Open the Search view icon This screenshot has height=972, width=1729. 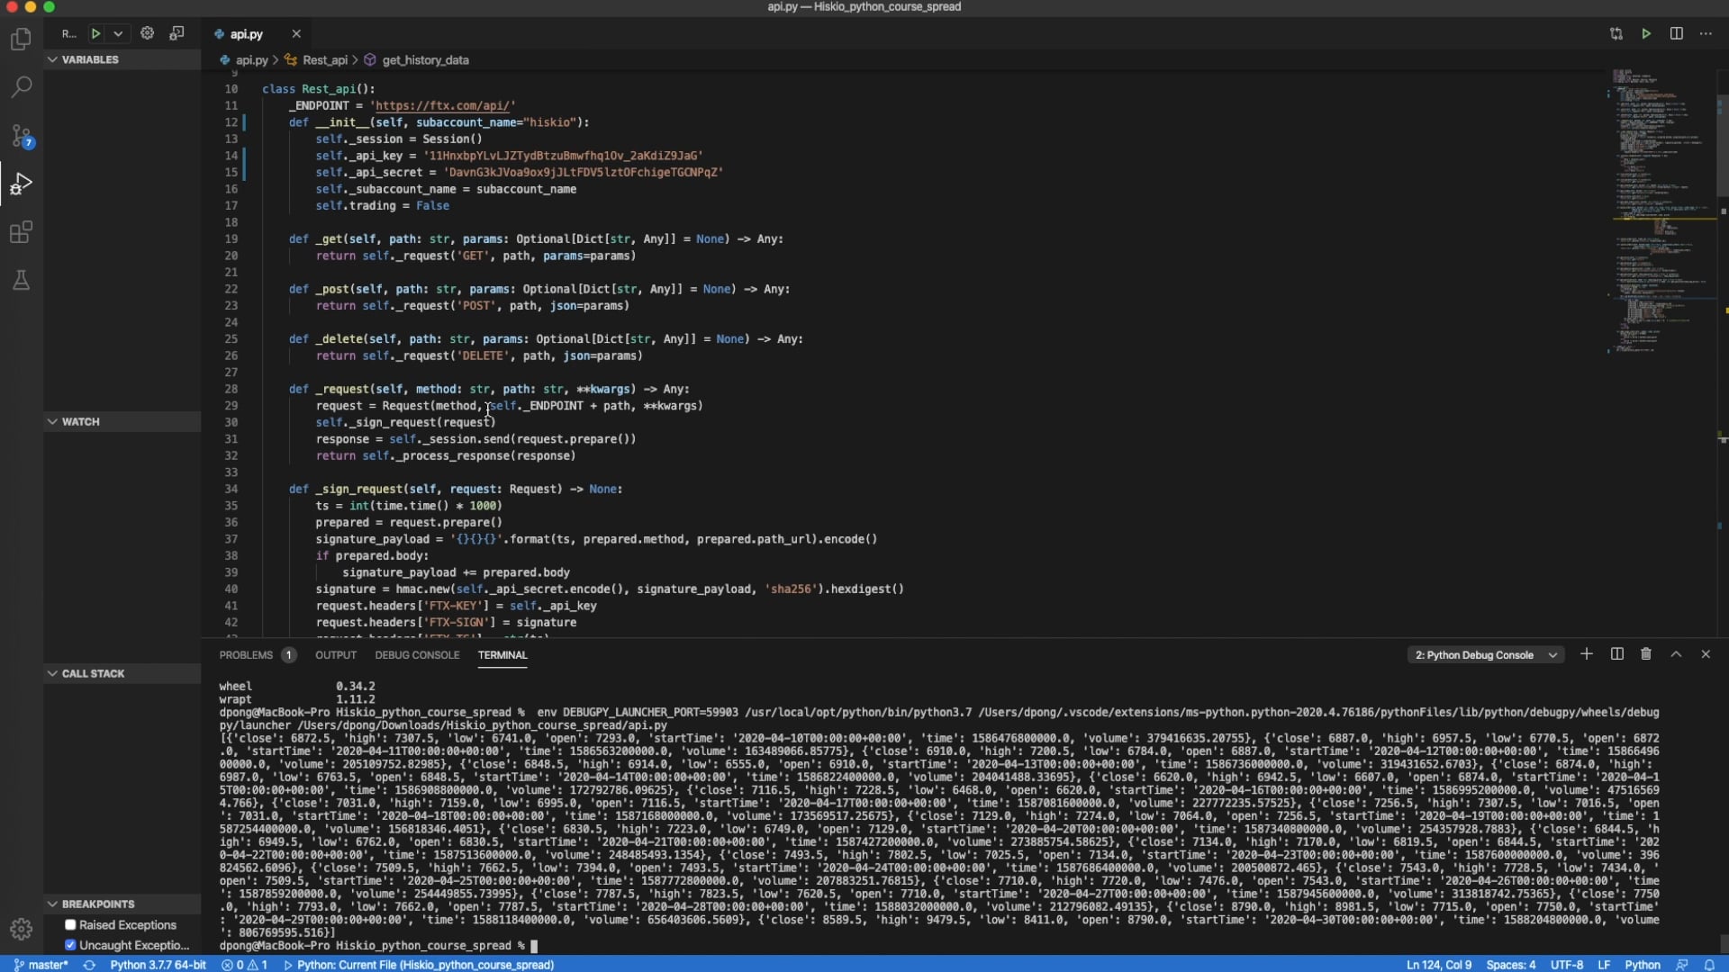(21, 87)
